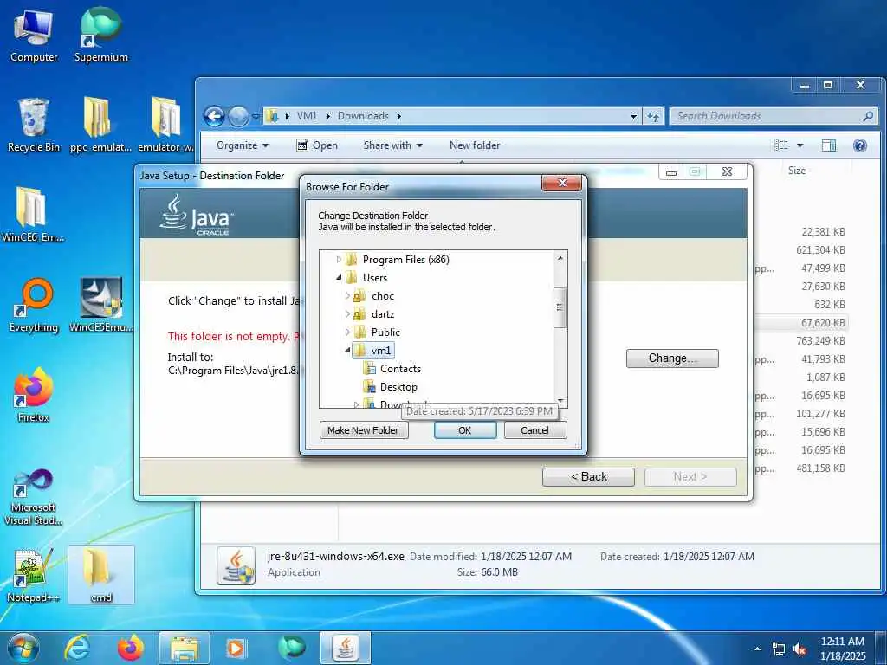Open the Microsoft Visual Studio shortcut
Viewport: 887px width, 665px height.
[x=34, y=498]
